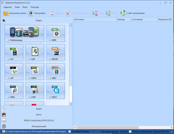
Task: Sort by Размер column header
Action: pos(124,19)
